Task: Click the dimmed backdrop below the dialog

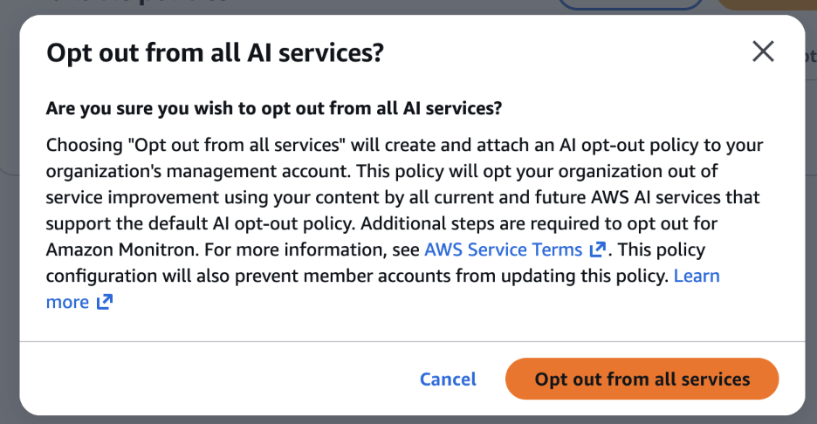Action: (408, 420)
